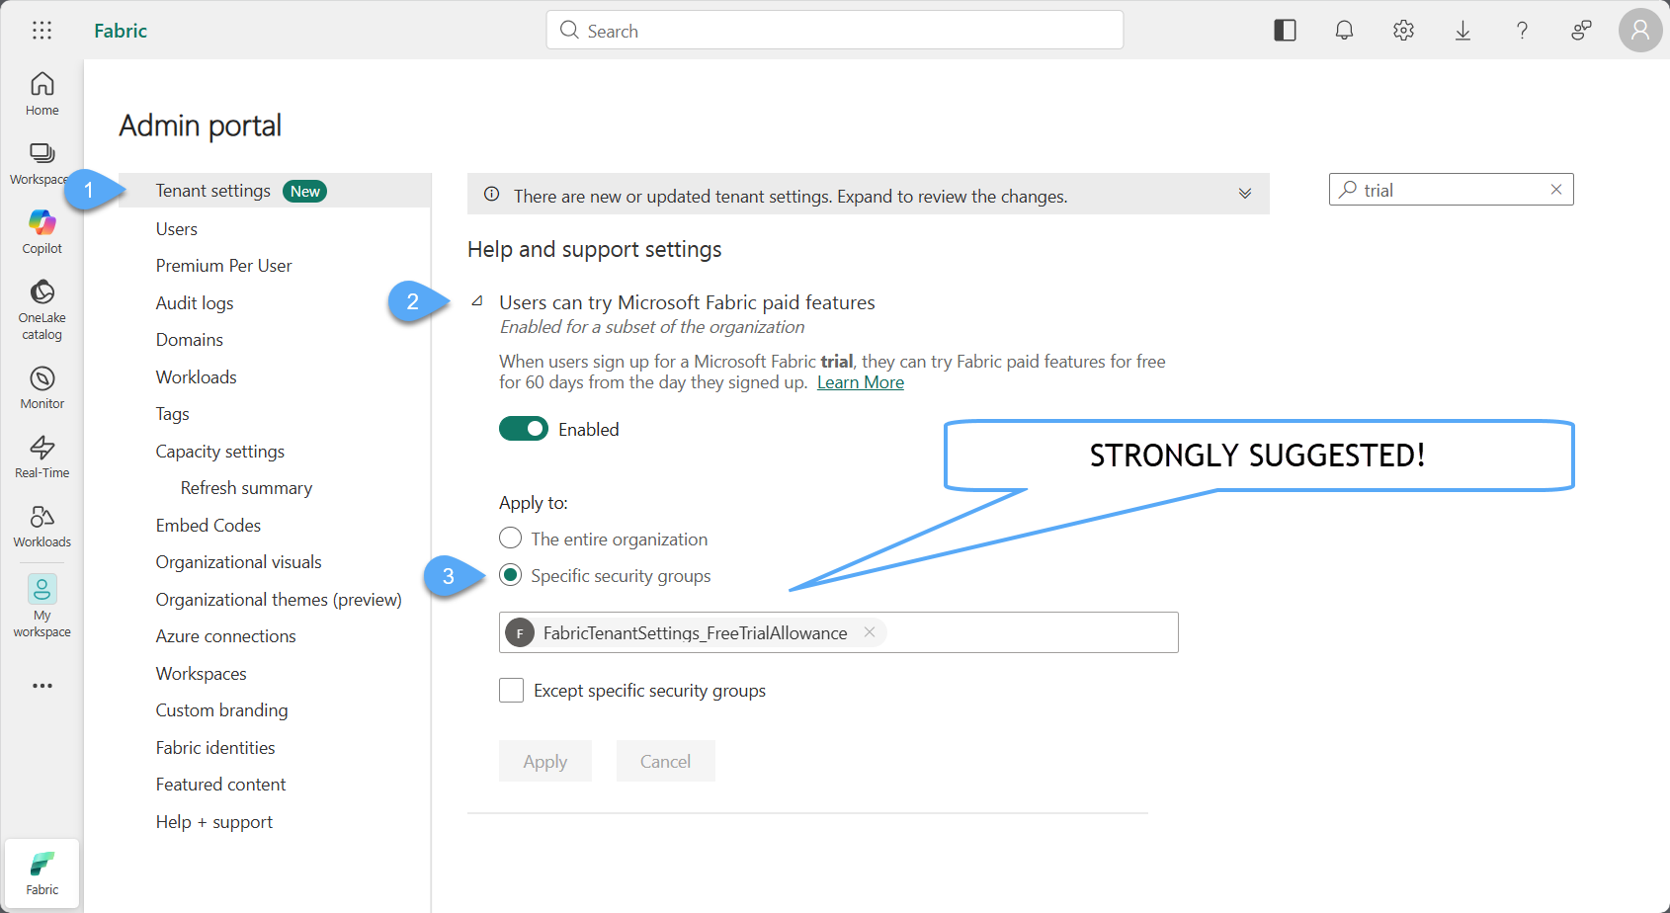Open the Tags page
Image resolution: width=1670 pixels, height=913 pixels.
pos(172,414)
